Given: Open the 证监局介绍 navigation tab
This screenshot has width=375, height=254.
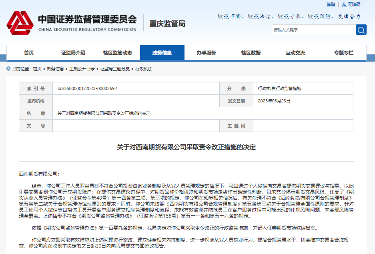Looking at the screenshot, I should [x=73, y=53].
